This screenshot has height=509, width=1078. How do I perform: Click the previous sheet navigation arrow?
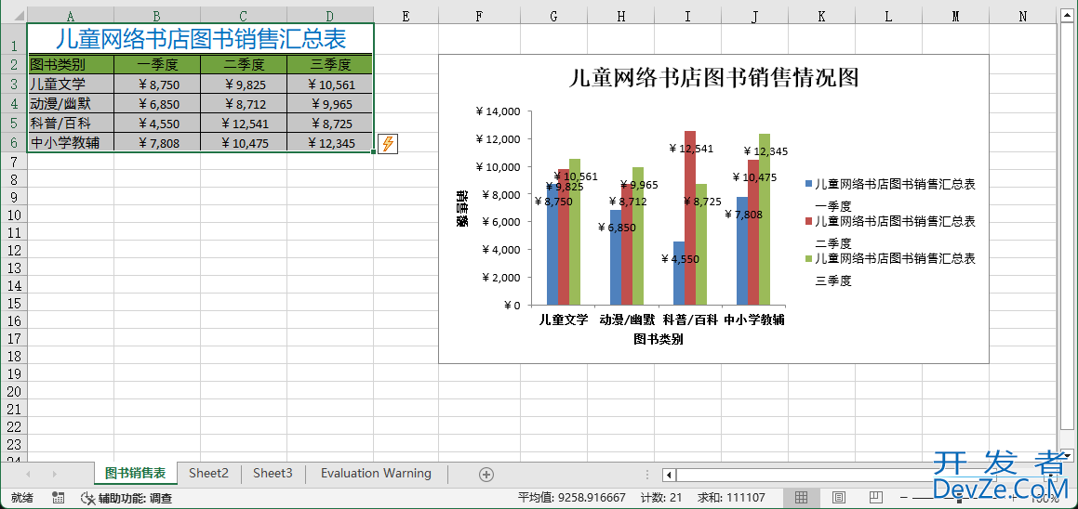coord(29,475)
